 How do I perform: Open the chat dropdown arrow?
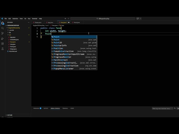pyautogui.click(x=140, y=19)
